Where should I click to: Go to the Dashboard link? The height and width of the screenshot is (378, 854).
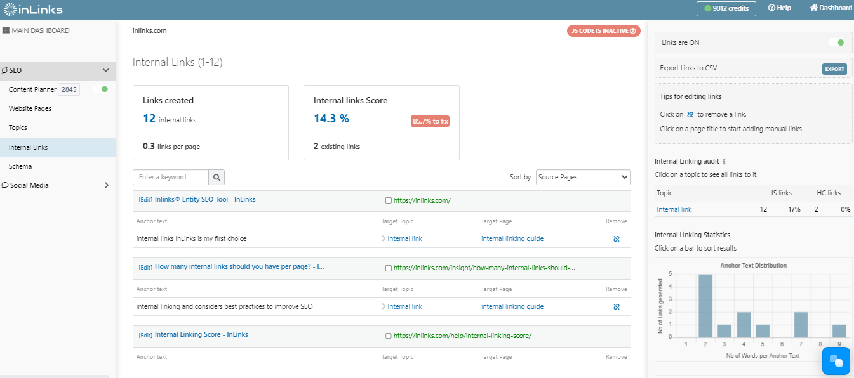831,8
